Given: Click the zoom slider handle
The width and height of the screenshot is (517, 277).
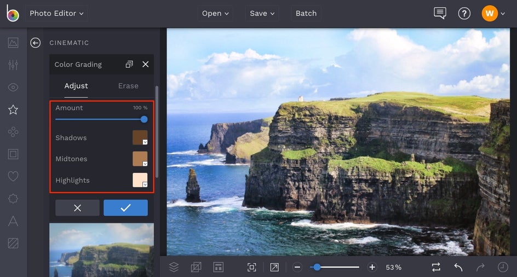Looking at the screenshot, I should 317,267.
